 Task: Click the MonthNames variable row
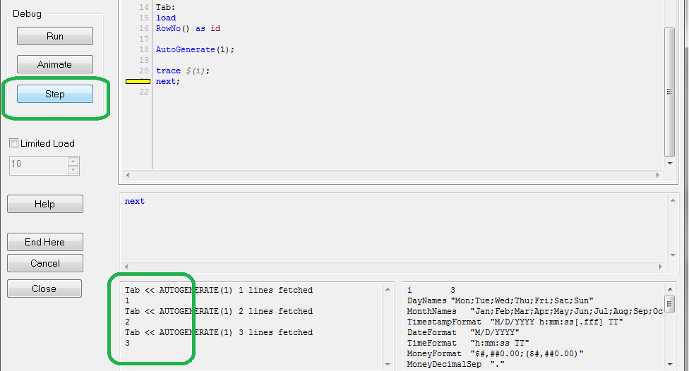pos(535,311)
